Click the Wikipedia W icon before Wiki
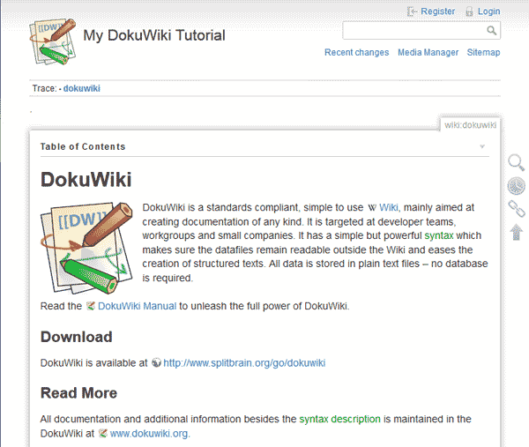 [x=372, y=208]
